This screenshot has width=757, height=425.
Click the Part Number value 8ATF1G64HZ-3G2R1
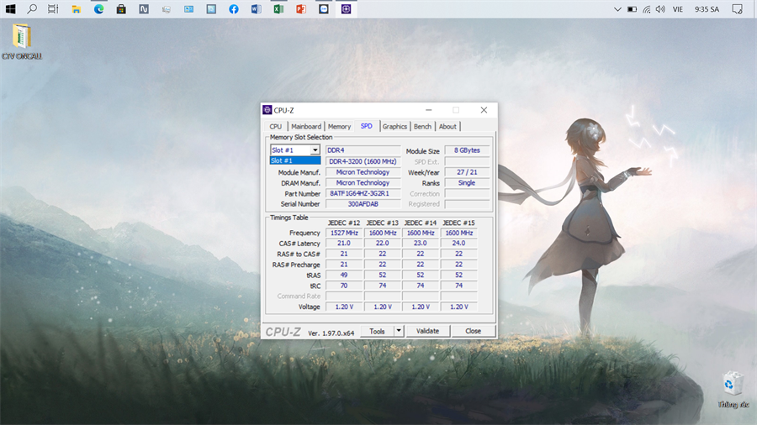363,193
